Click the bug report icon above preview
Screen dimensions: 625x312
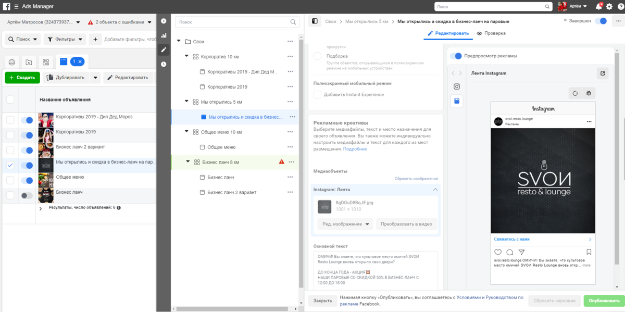[x=589, y=93]
